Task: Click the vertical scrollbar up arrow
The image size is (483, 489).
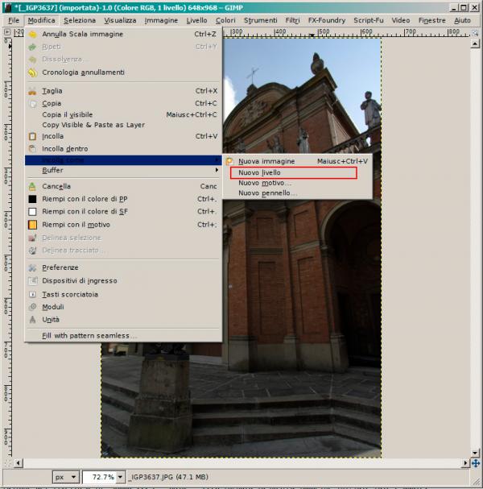Action: point(475,44)
